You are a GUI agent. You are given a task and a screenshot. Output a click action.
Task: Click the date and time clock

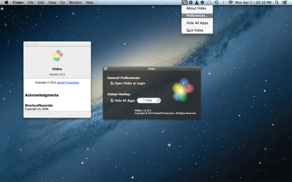(253, 3)
